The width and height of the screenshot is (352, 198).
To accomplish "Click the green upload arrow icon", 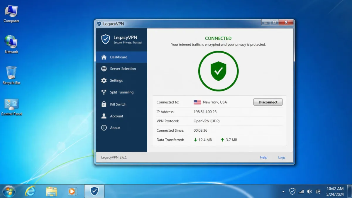I will (222, 140).
